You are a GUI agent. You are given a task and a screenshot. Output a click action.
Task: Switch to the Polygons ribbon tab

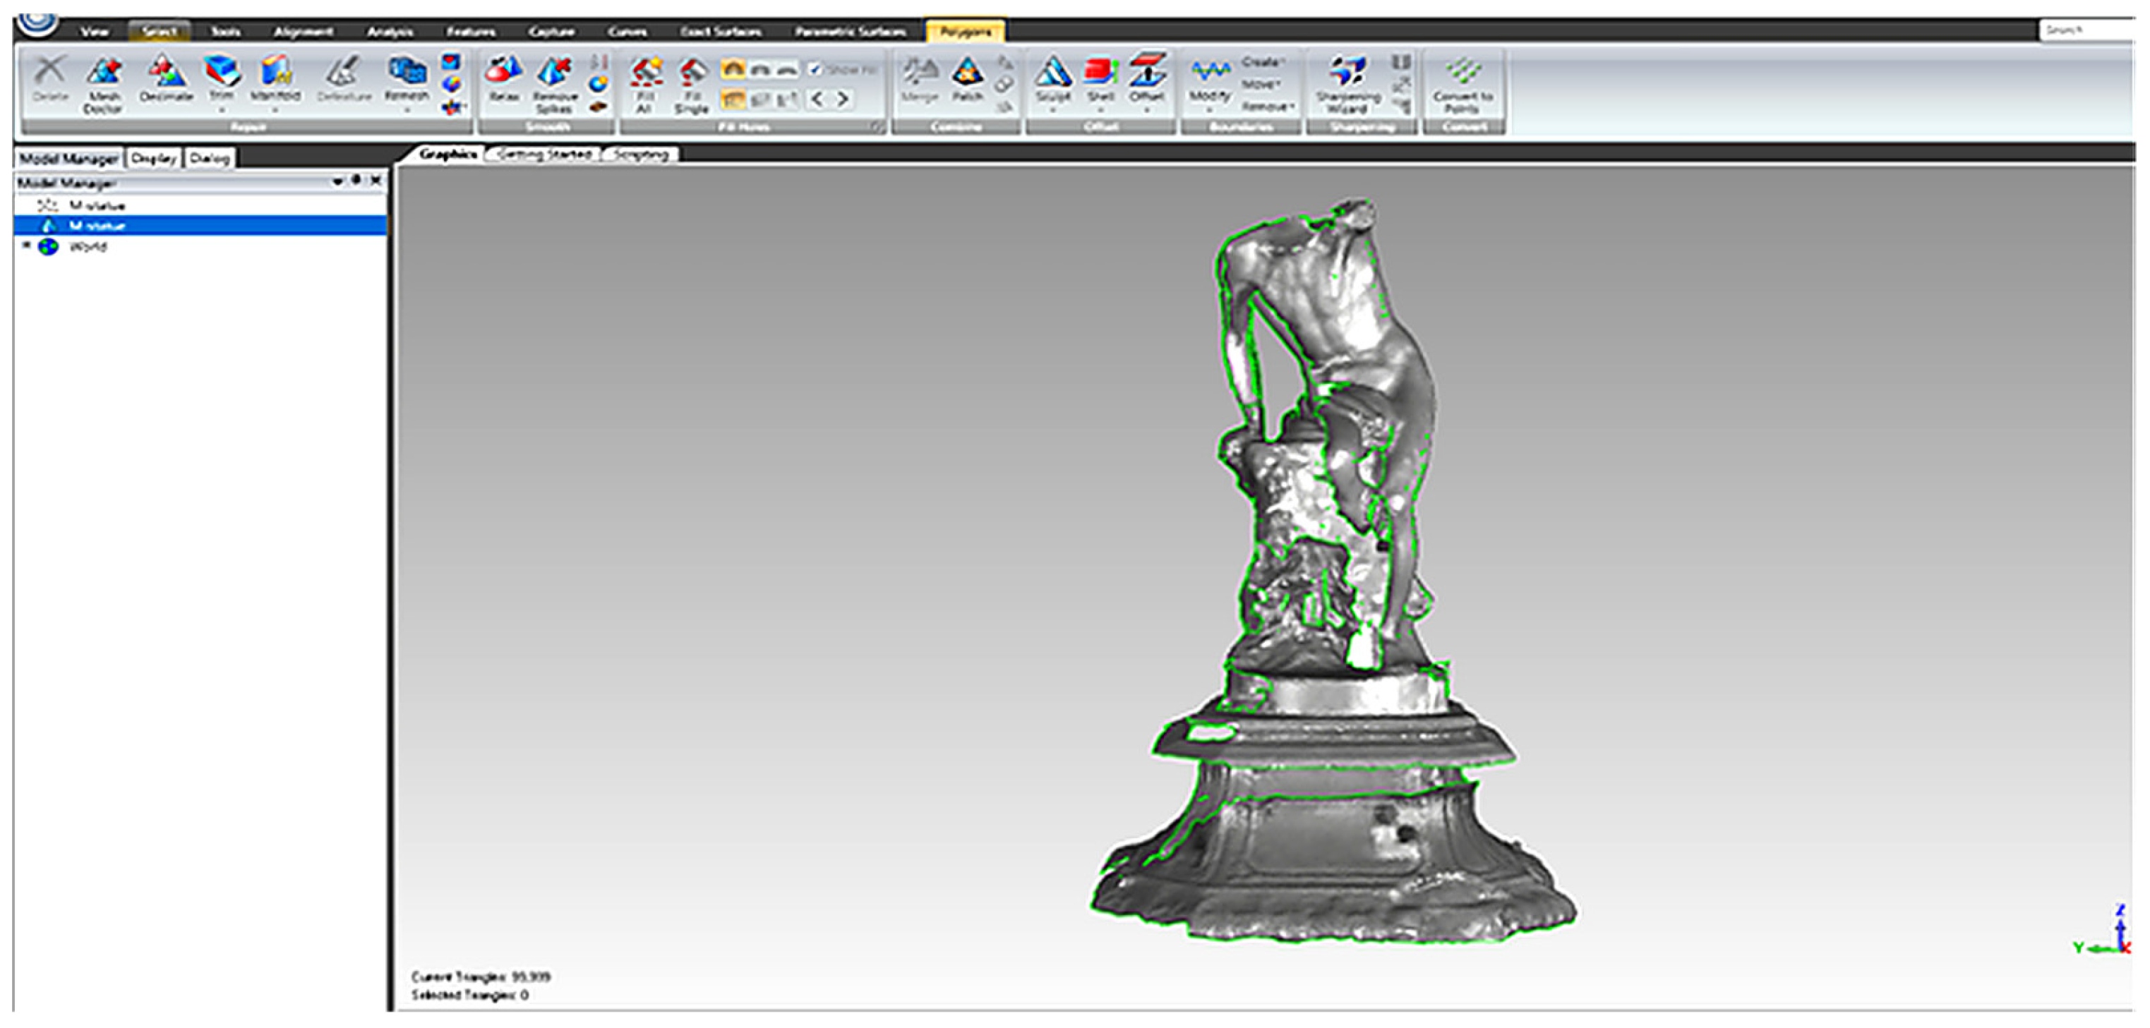tap(965, 32)
